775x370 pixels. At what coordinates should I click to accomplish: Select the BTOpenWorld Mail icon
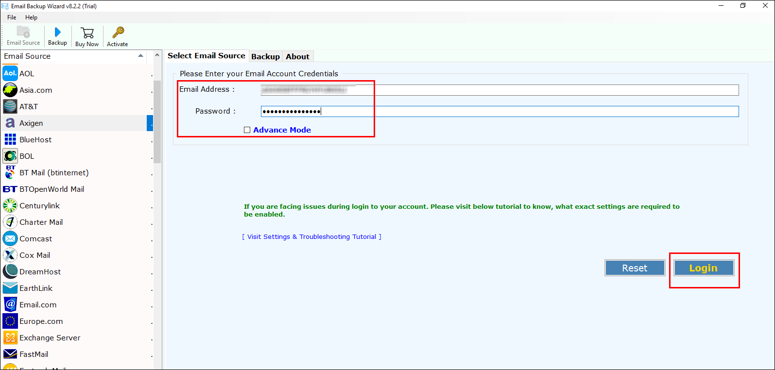click(x=10, y=189)
